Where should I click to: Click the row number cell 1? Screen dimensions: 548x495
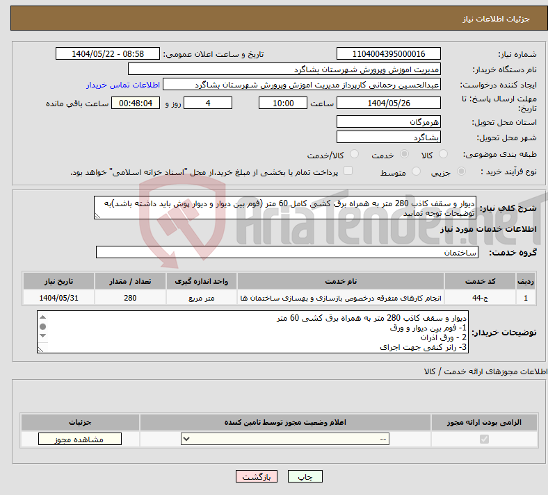pyautogui.click(x=526, y=298)
